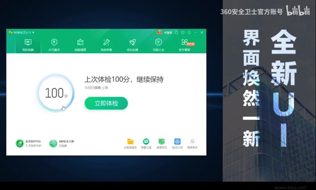Viewport: 316px width, 190px height.
Task: Switch to the 电脑清理 cleanup tab
Action: coord(80,45)
